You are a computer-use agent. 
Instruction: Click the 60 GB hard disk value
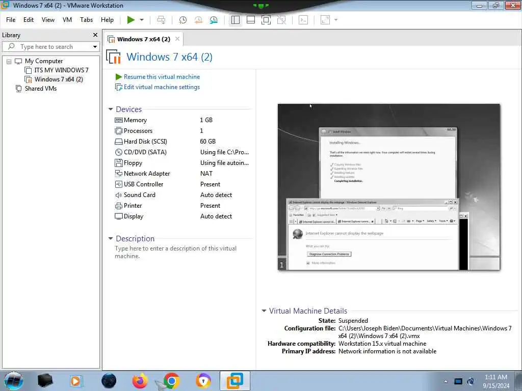coord(208,142)
